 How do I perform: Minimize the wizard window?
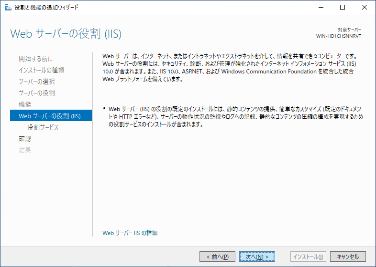tap(321, 8)
